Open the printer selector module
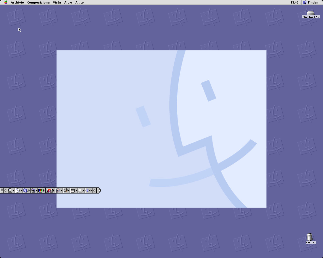The width and height of the screenshot is (323, 258). (81, 190)
